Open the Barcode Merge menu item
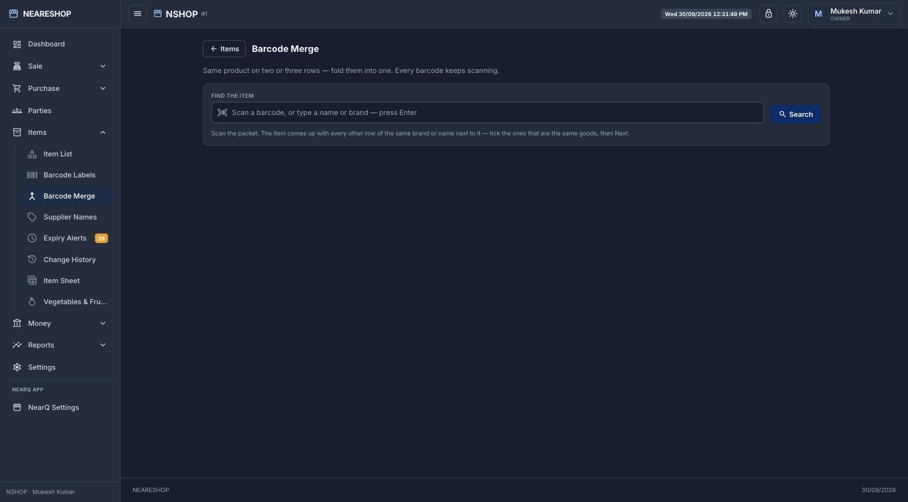This screenshot has width=908, height=502. click(67, 196)
